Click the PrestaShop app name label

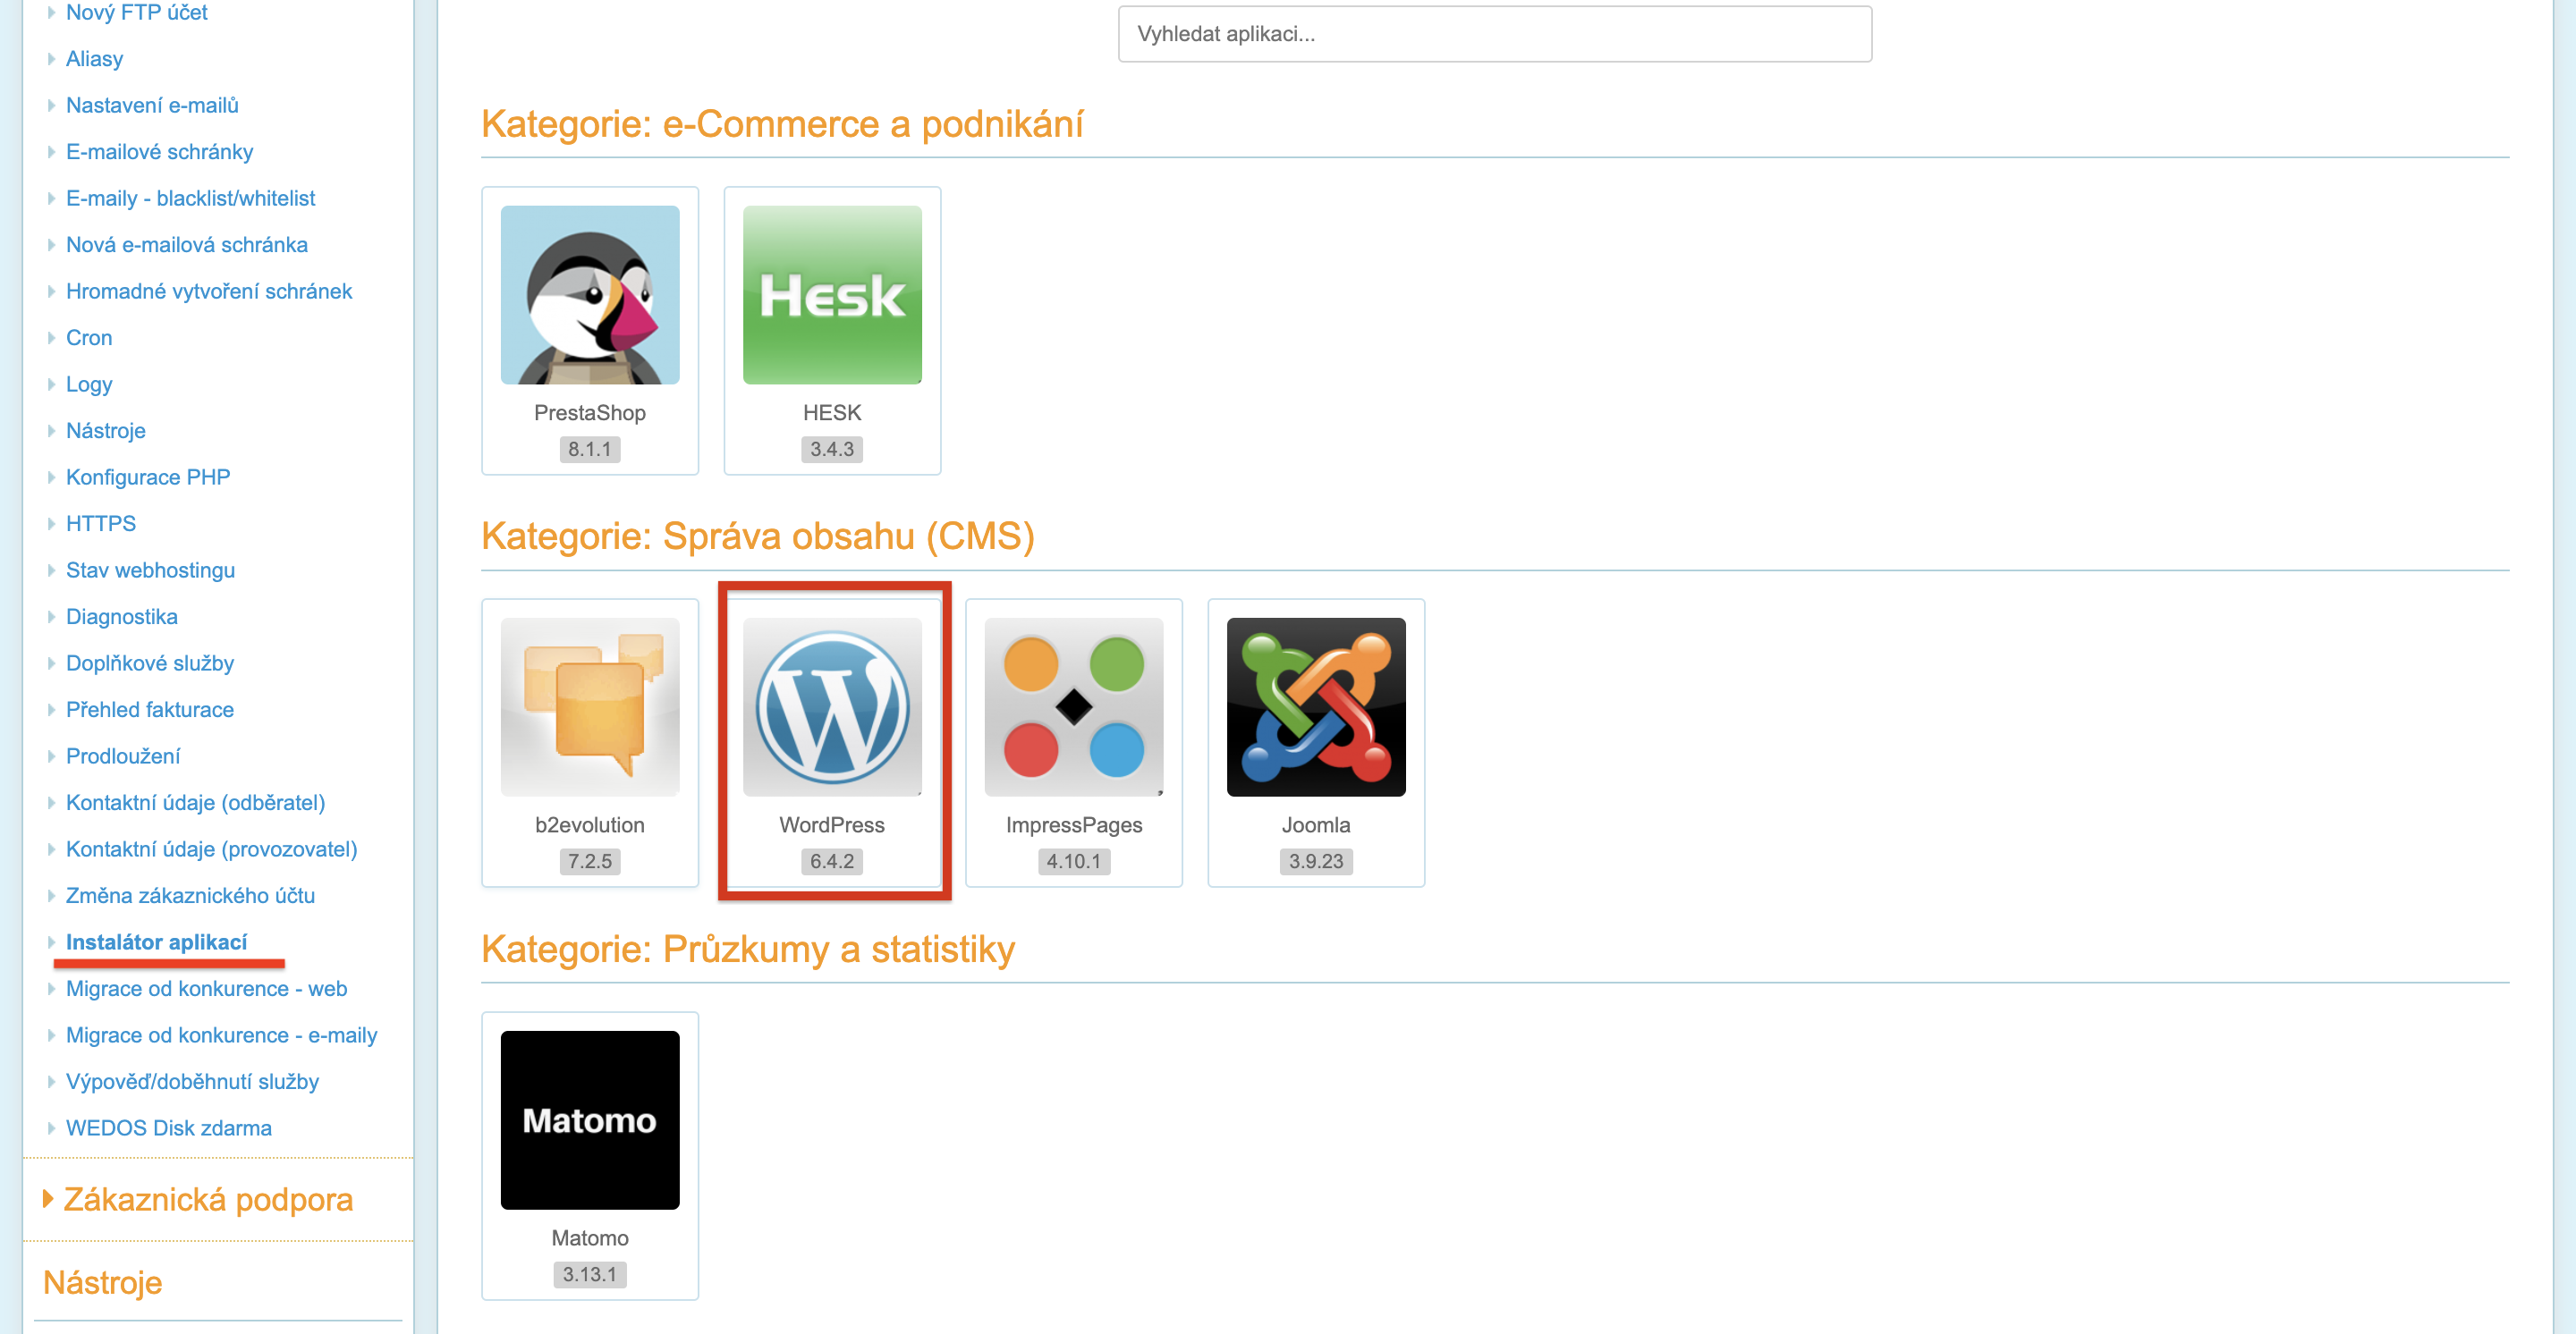(x=590, y=413)
